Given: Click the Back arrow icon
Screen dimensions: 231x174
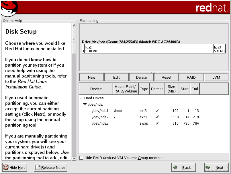Looking at the screenshot, I should pyautogui.click(x=177, y=167).
